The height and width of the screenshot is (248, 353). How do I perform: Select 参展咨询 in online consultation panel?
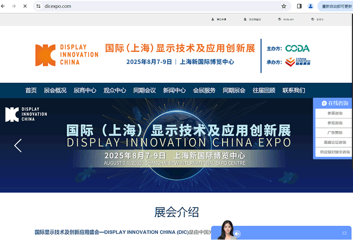click(x=335, y=113)
